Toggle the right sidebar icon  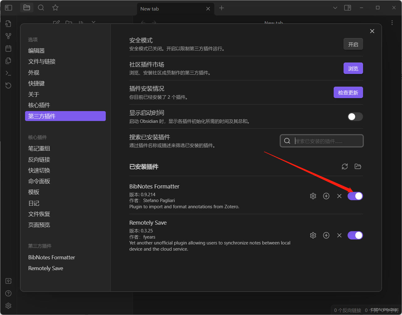point(348,8)
